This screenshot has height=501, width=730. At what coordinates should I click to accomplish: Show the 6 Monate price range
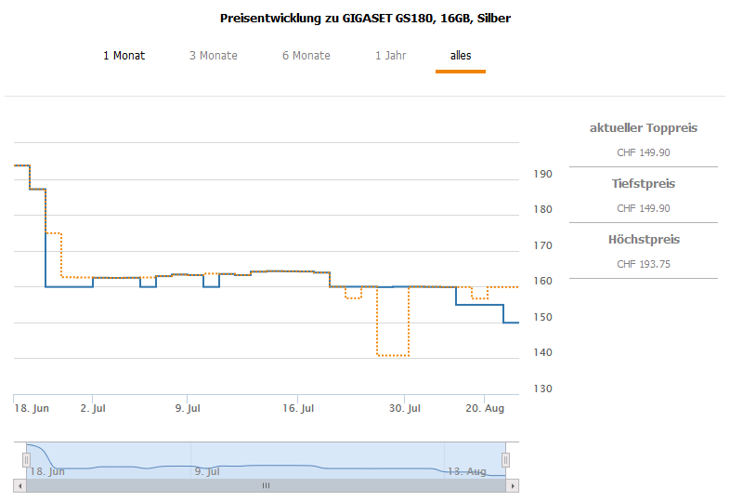[306, 56]
